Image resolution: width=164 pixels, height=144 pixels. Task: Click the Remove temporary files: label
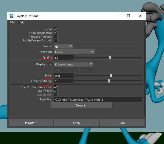[x=36, y=87]
